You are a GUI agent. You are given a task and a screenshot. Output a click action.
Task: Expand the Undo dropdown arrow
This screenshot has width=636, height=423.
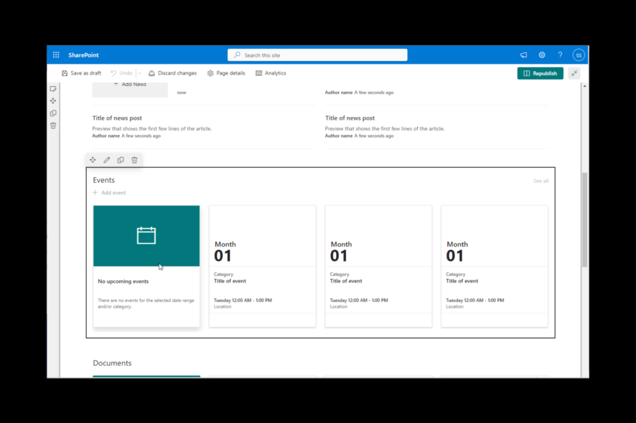tap(139, 73)
